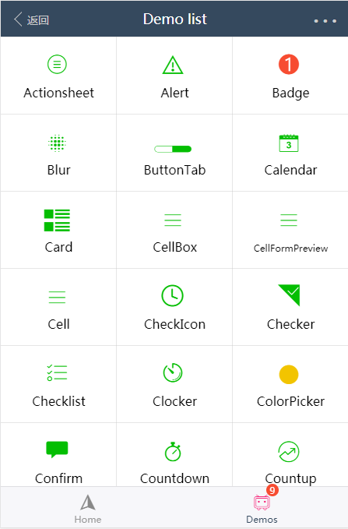Open the Clocker timer icon

pos(173,373)
